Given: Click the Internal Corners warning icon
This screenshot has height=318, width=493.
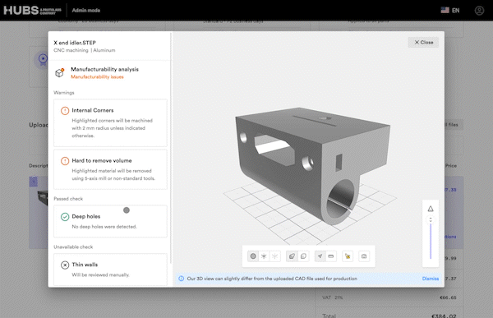Looking at the screenshot, I should click(x=65, y=111).
